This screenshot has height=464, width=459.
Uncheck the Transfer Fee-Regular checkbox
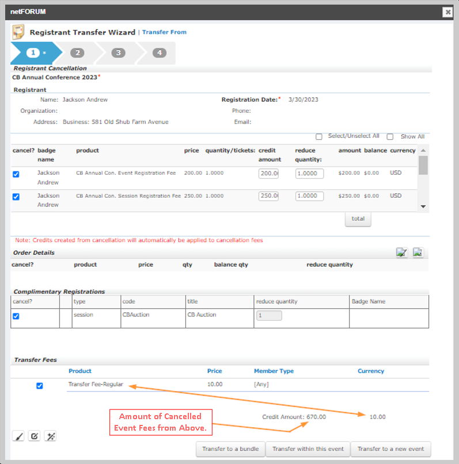(x=39, y=386)
